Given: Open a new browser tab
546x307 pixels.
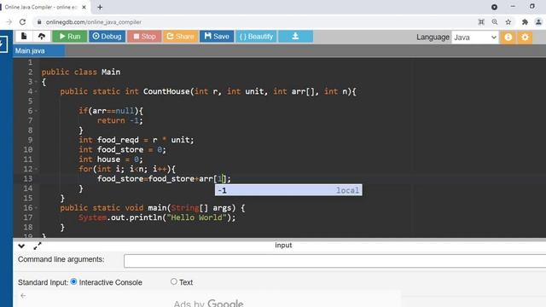Looking at the screenshot, I should [100, 7].
